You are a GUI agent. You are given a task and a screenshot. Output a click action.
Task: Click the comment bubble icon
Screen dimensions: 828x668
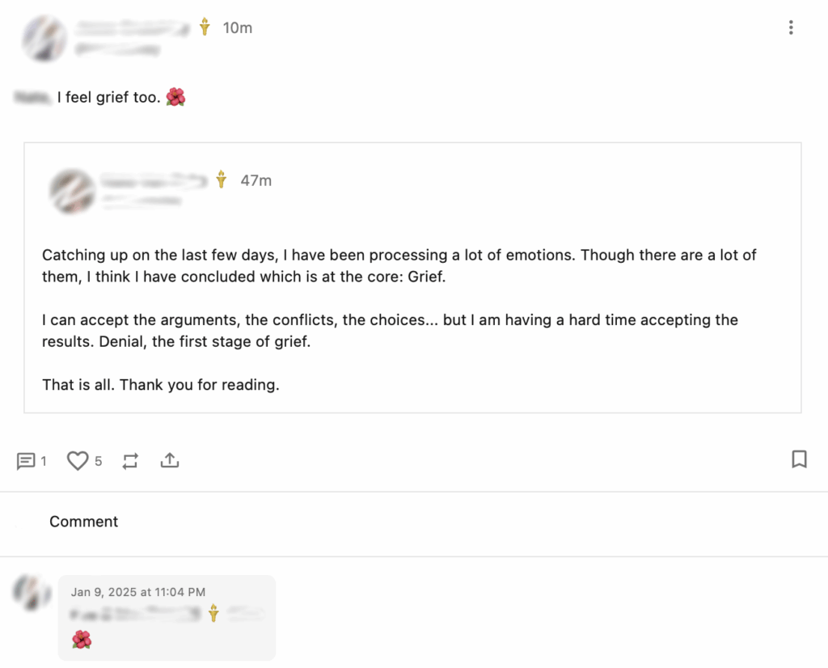tap(26, 461)
